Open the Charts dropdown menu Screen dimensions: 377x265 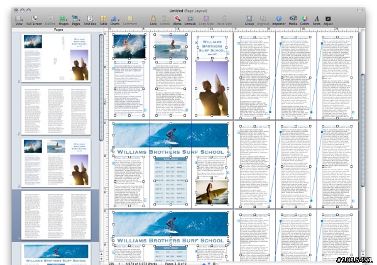[x=115, y=21]
